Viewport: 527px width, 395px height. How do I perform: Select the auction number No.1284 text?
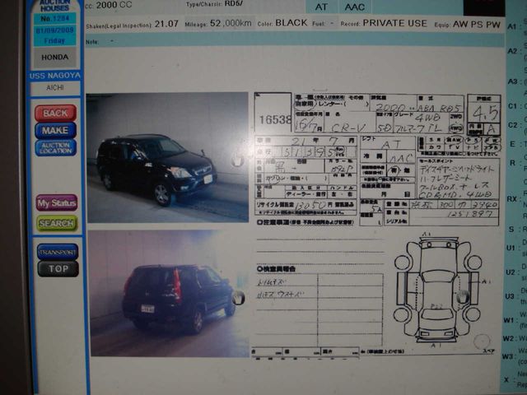coord(55,18)
